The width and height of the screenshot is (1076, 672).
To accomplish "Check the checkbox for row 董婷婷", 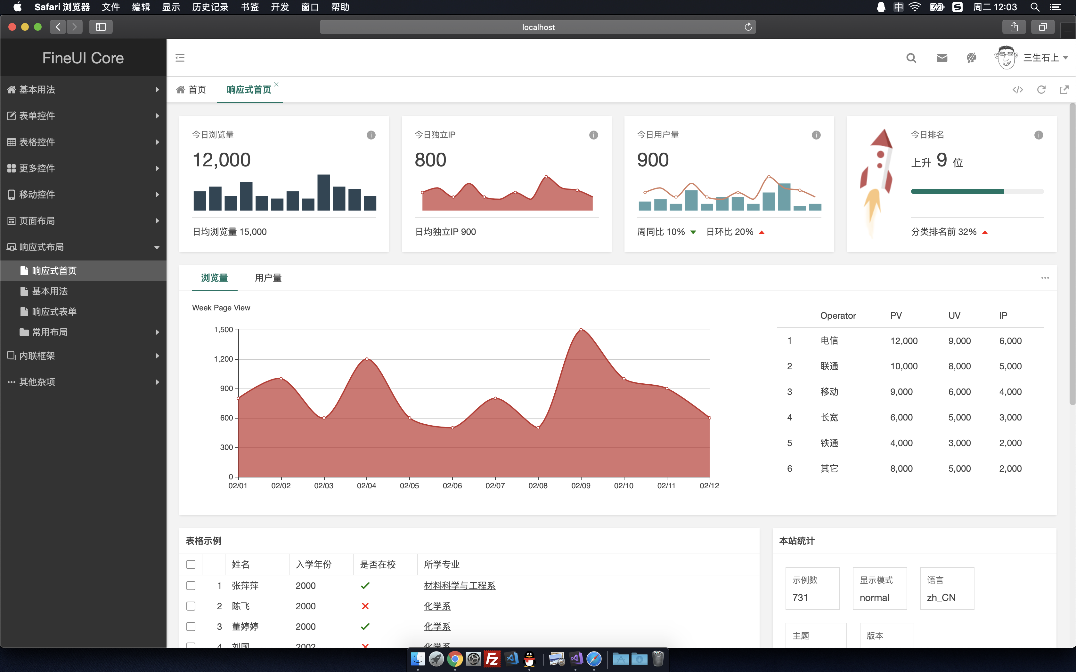I will 191,627.
